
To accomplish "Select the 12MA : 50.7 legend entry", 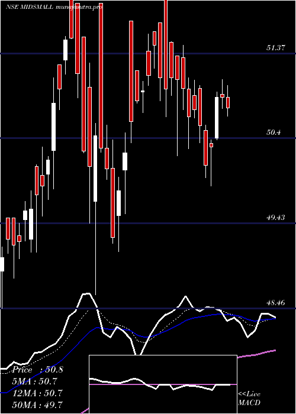I will [37, 393].
